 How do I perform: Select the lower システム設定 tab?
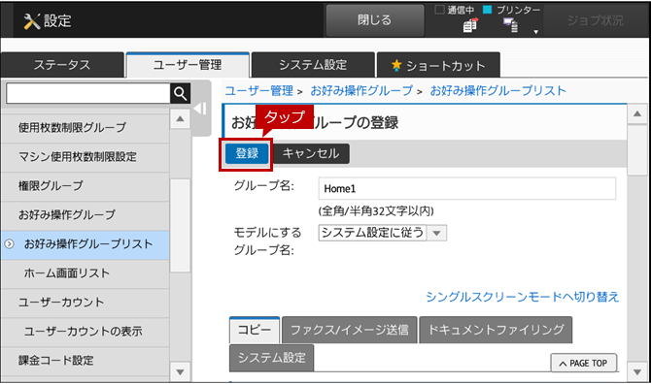pos(271,358)
